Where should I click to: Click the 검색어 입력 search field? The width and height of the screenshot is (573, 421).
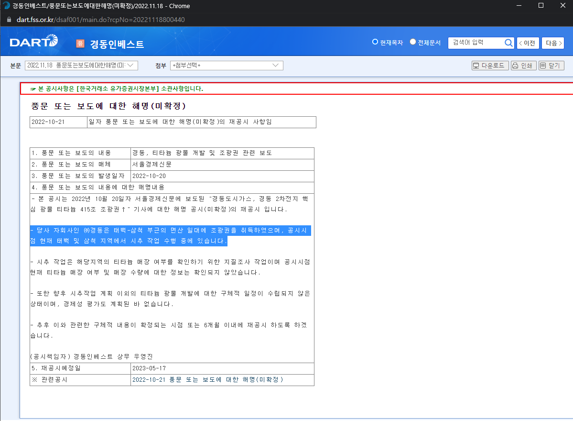[x=476, y=43]
